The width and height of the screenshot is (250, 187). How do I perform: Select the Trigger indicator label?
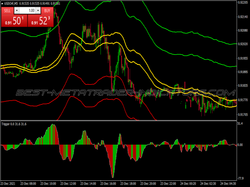[x=7, y=123]
